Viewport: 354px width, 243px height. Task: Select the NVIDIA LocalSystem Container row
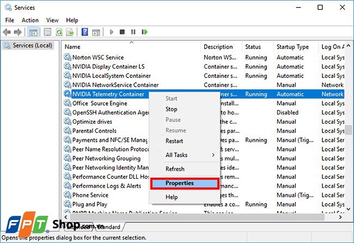click(203, 76)
